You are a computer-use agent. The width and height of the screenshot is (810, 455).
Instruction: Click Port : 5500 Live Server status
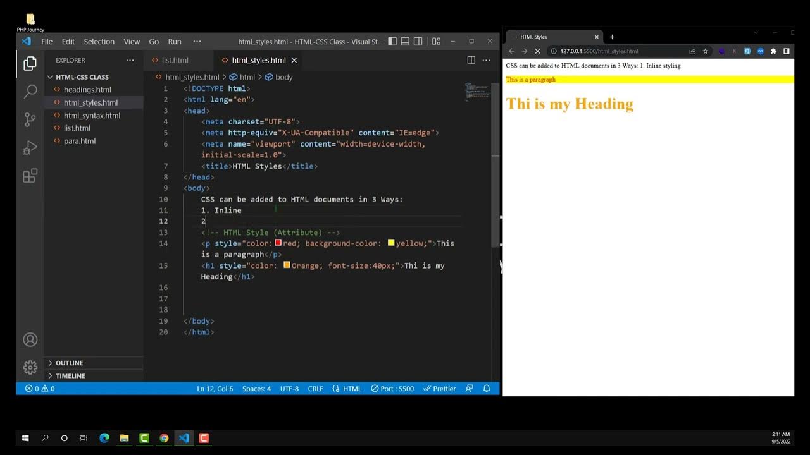(392, 389)
